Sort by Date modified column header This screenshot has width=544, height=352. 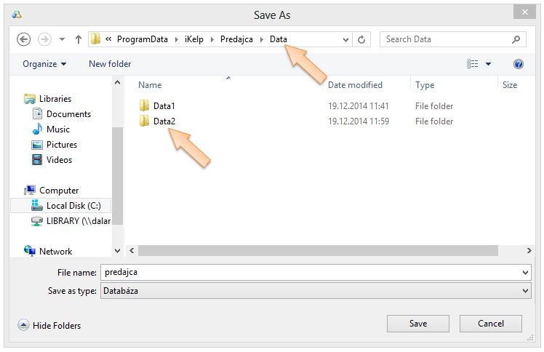click(x=355, y=85)
